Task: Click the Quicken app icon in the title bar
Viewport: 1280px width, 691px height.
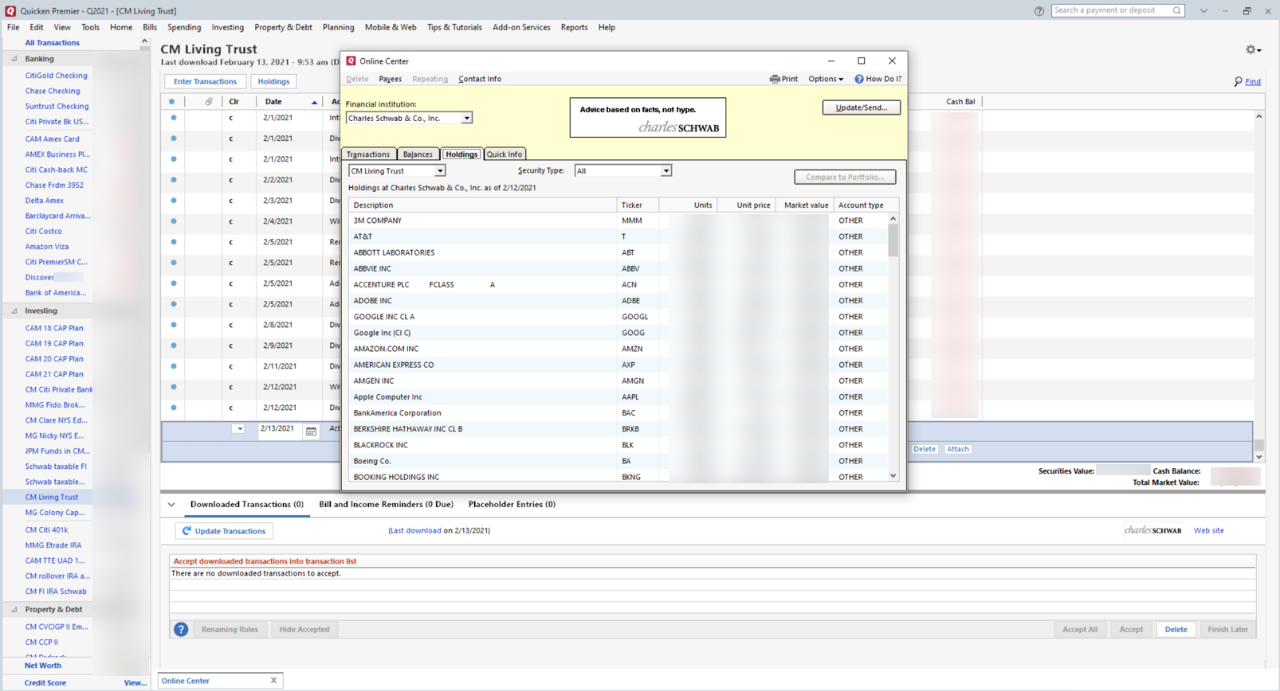Action: pyautogui.click(x=10, y=10)
